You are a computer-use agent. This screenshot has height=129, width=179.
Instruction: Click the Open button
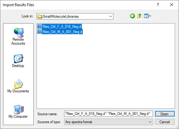click(x=165, y=114)
